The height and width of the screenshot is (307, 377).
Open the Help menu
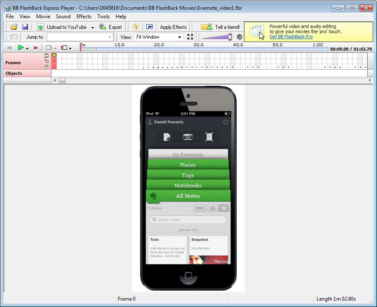coord(121,16)
